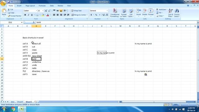Apply Percent Style to the cell

pos(96,15)
